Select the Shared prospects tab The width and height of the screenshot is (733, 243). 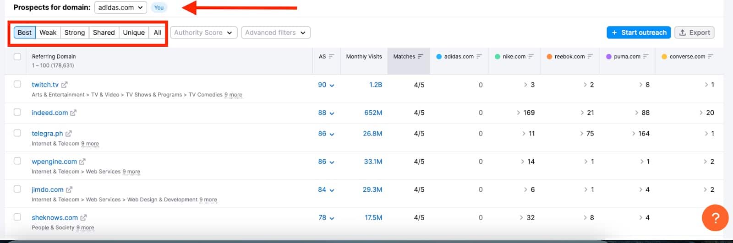pyautogui.click(x=104, y=32)
